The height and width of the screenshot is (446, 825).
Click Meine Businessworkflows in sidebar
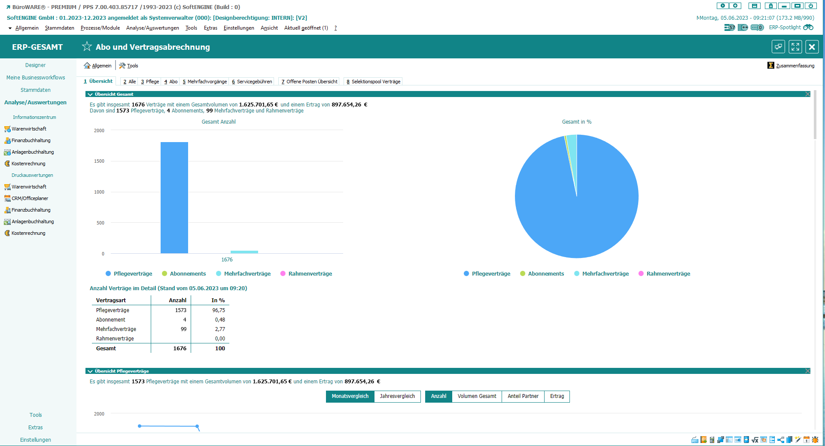point(36,78)
